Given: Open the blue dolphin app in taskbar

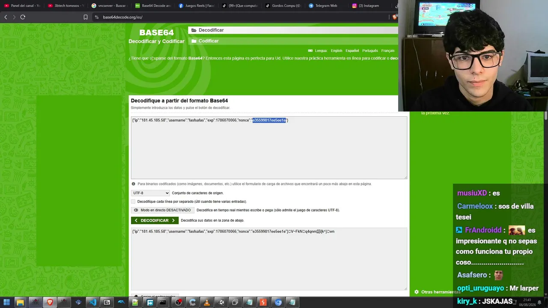Looking at the screenshot, I should pyautogui.click(x=121, y=302).
